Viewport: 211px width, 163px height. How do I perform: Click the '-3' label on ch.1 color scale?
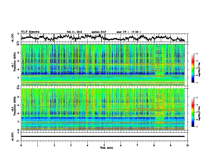point(196,54)
